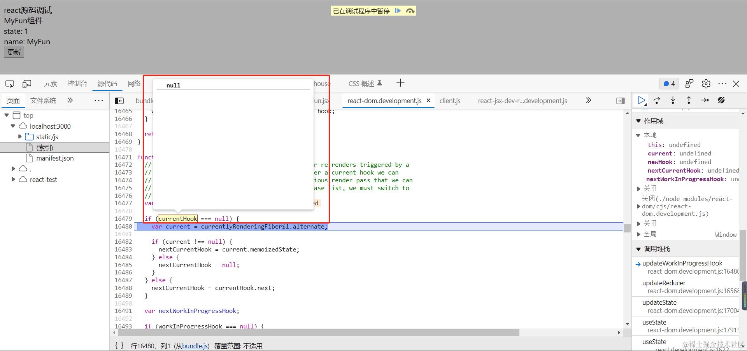This screenshot has width=747, height=351.
Task: Open the 元素 tab
Action: (51, 84)
